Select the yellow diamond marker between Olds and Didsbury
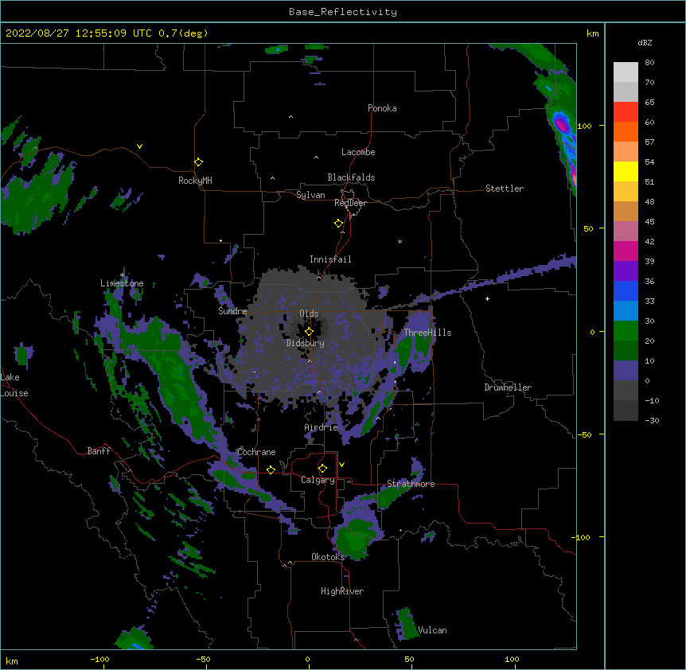 [x=309, y=332]
